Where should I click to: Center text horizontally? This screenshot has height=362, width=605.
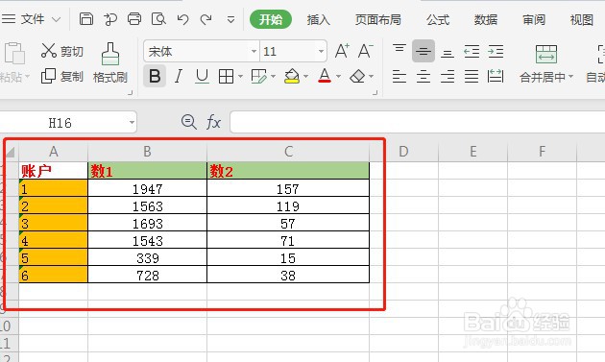[423, 77]
